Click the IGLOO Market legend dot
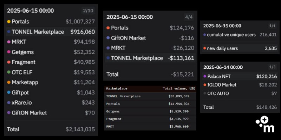Viewport: 281px width, 140px height. (205, 85)
